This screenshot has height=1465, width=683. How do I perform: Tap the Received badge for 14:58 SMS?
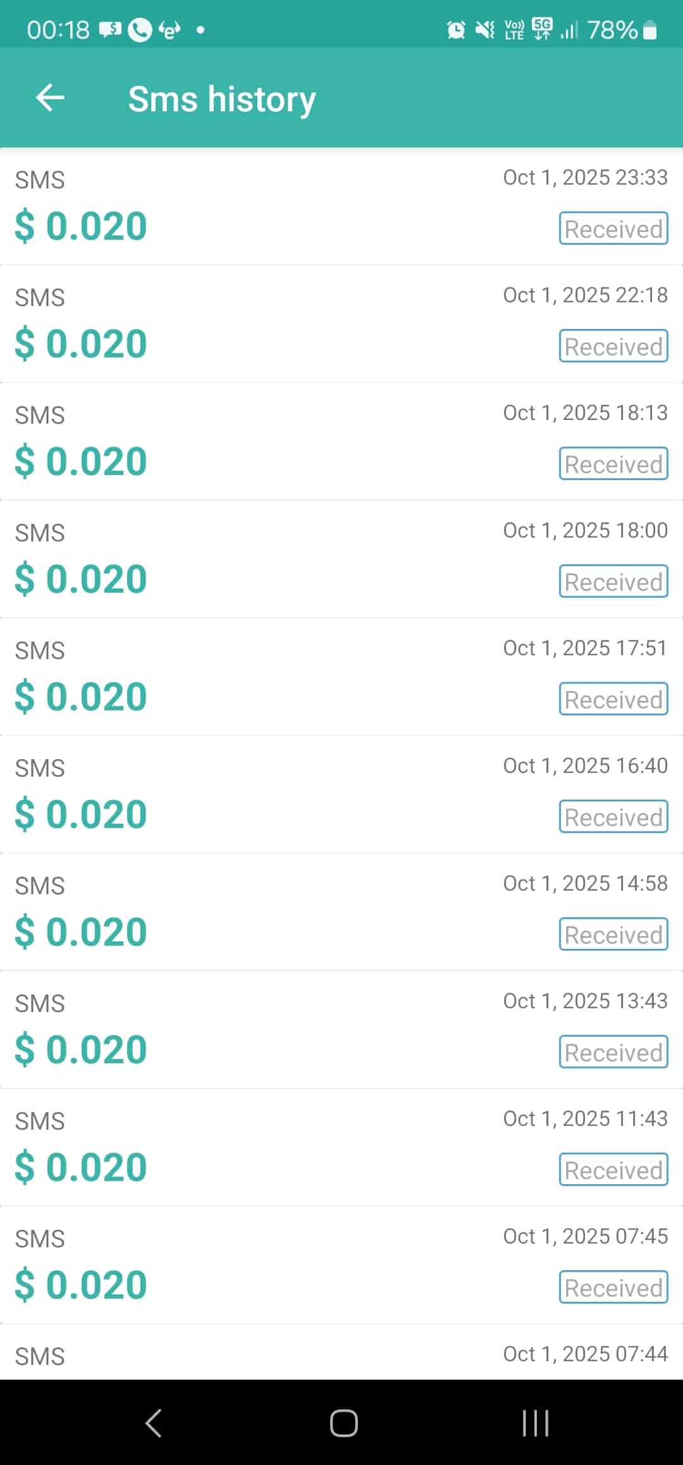point(613,934)
